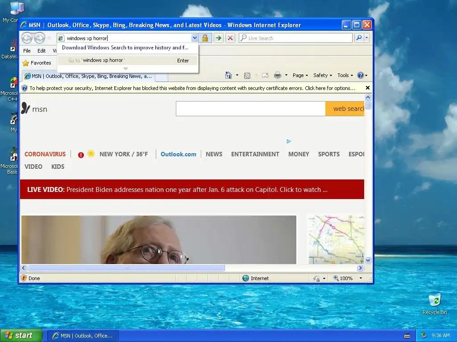The width and height of the screenshot is (457, 342).
Task: Open the CORONAVIRUS link
Action: (x=45, y=154)
